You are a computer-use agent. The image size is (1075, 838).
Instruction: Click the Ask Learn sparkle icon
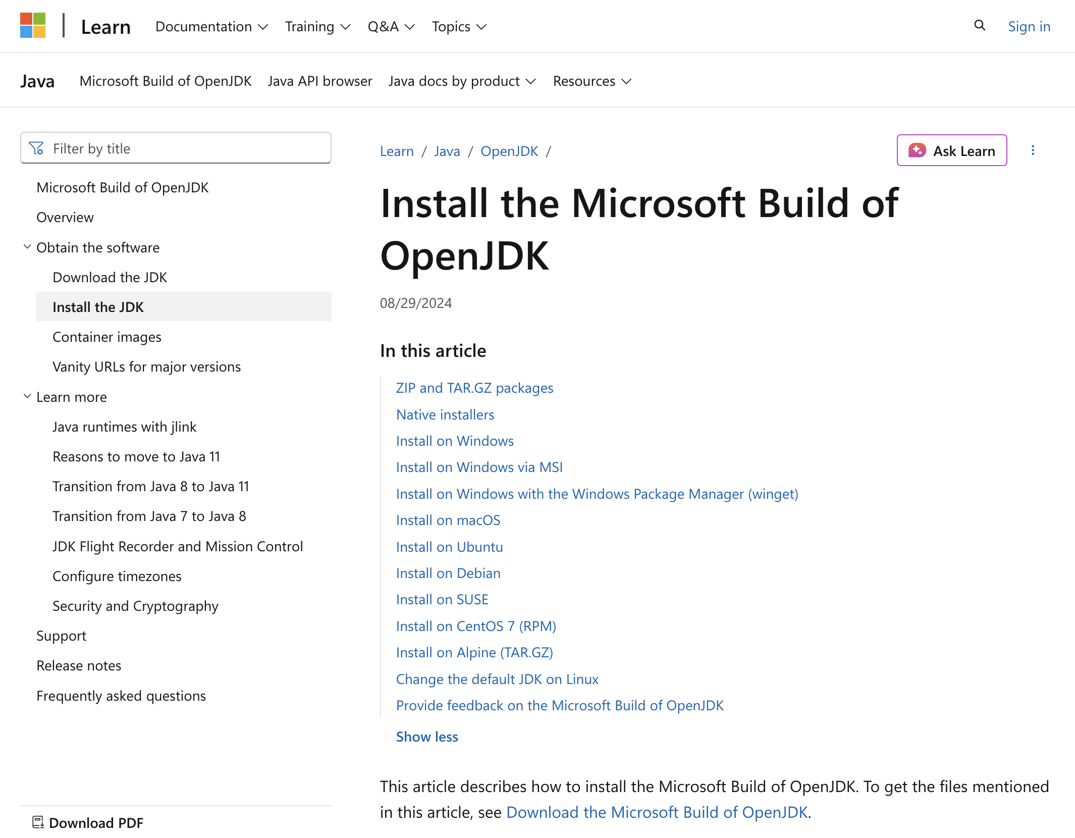coord(917,150)
